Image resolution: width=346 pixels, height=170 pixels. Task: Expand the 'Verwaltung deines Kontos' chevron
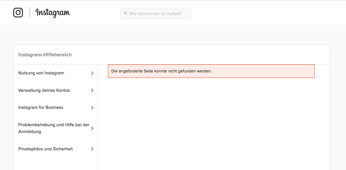(92, 90)
